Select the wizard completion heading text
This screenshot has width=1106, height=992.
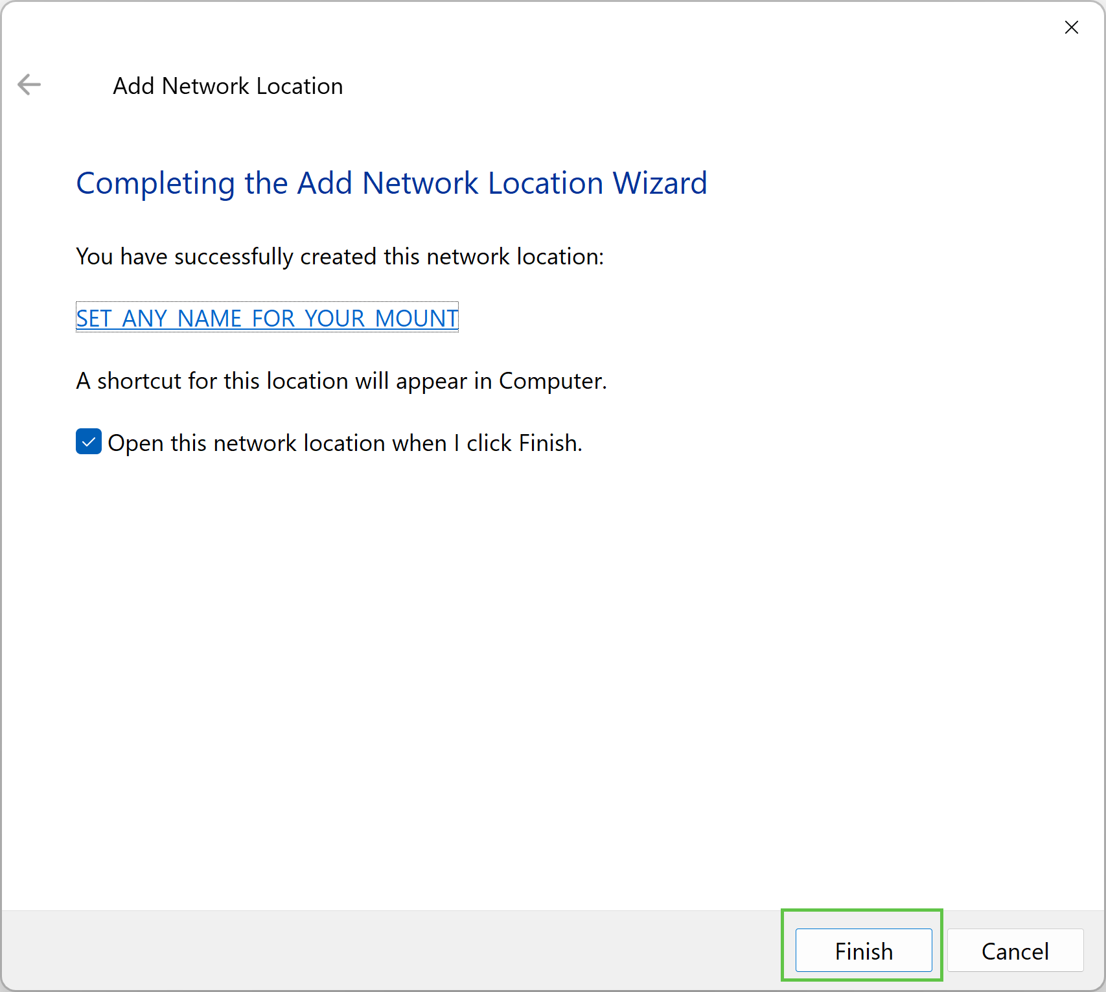click(x=391, y=183)
